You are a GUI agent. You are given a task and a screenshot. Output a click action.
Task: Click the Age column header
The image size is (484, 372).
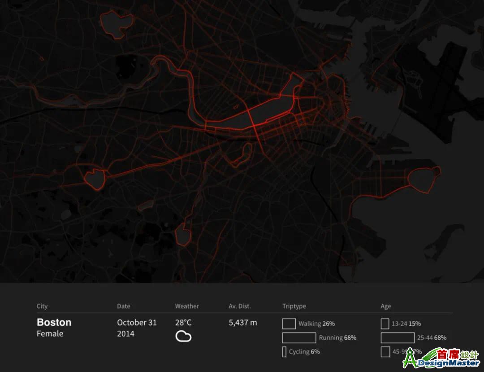point(386,306)
